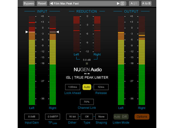Toggle the A|B comparison button
This screenshot has width=174, height=128.
134,3
